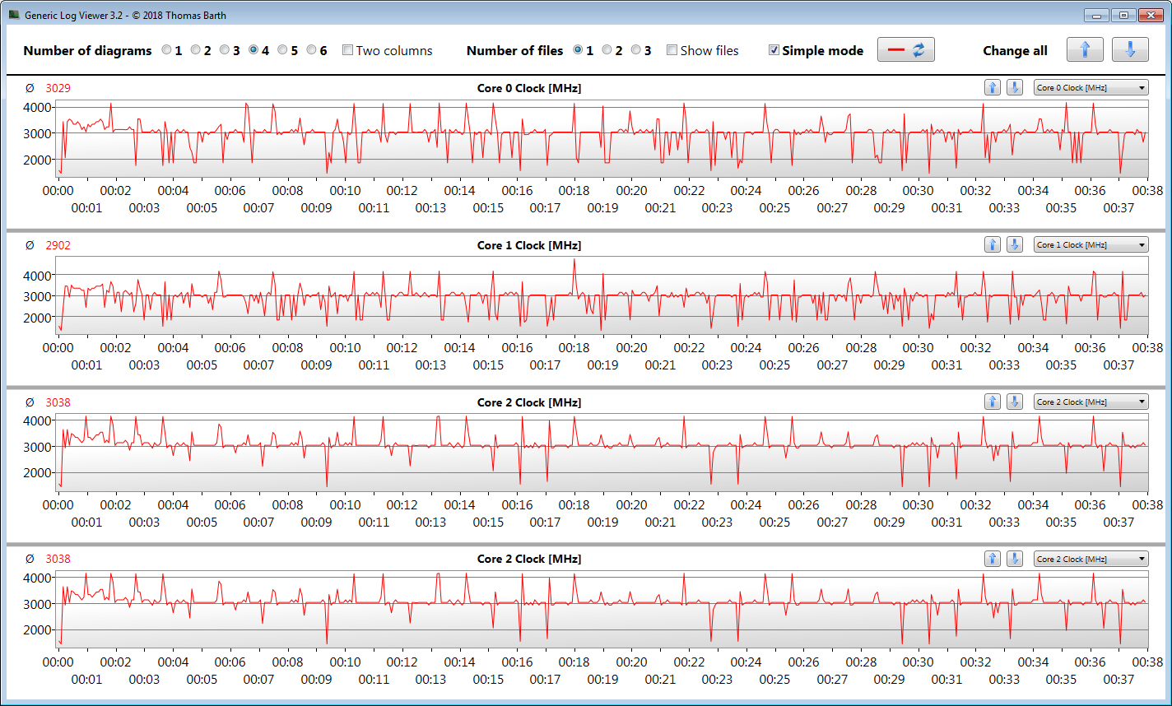
Task: Click down arrow of the bottom Core 2 diagram
Action: pos(1015,559)
